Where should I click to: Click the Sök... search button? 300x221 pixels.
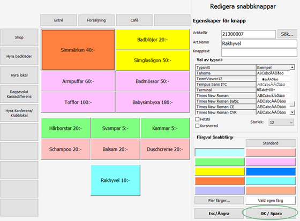[x=287, y=34]
